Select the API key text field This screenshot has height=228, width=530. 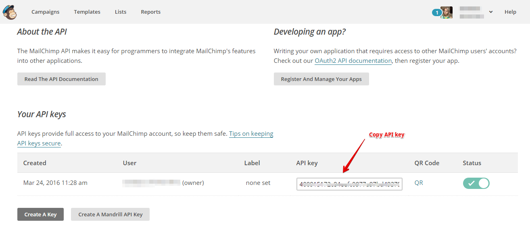pos(349,184)
